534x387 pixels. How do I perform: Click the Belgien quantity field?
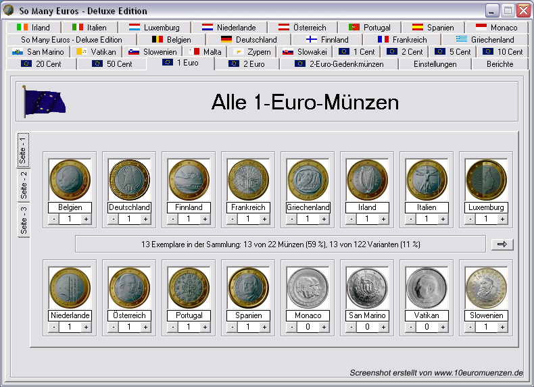70,219
